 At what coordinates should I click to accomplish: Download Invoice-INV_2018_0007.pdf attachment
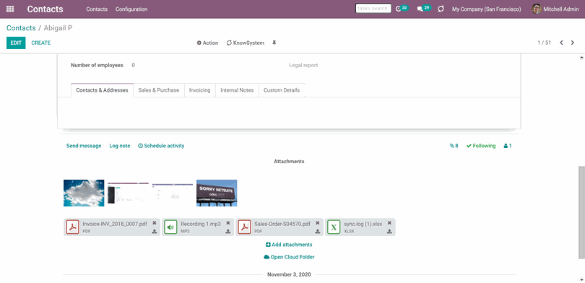[x=155, y=232]
